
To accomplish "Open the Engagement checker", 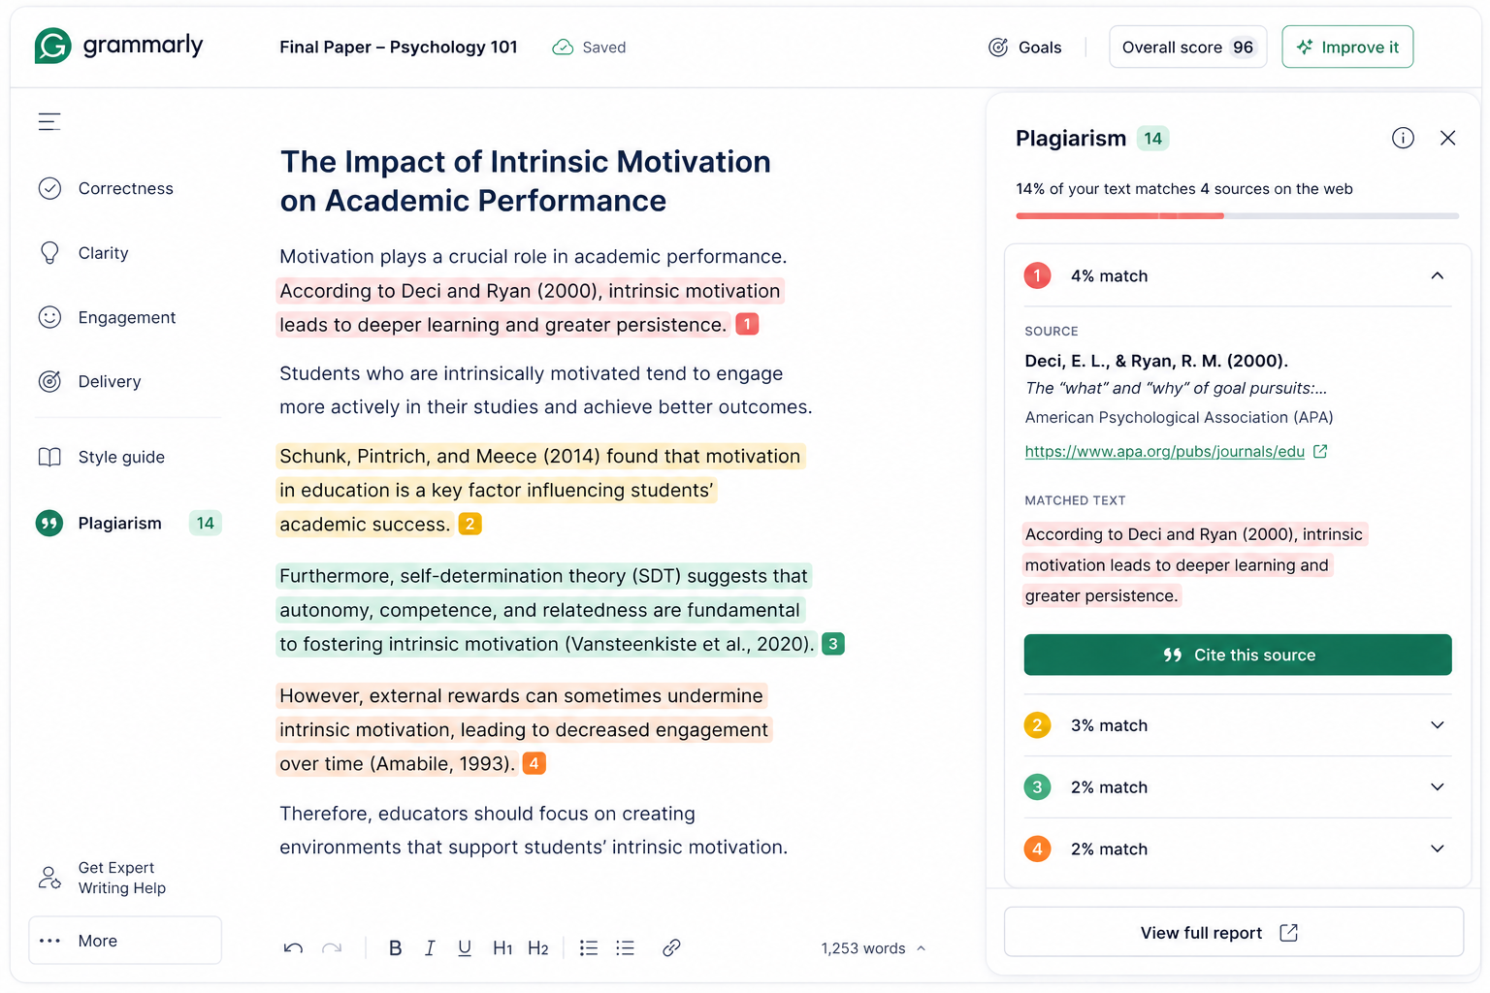I will pos(126,317).
